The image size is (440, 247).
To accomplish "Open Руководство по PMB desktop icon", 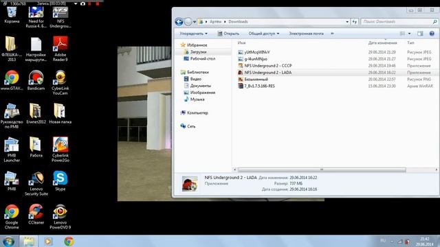I will pos(12,116).
